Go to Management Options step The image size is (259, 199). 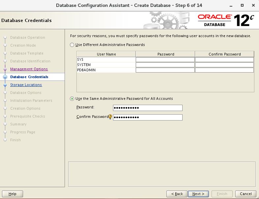29,69
